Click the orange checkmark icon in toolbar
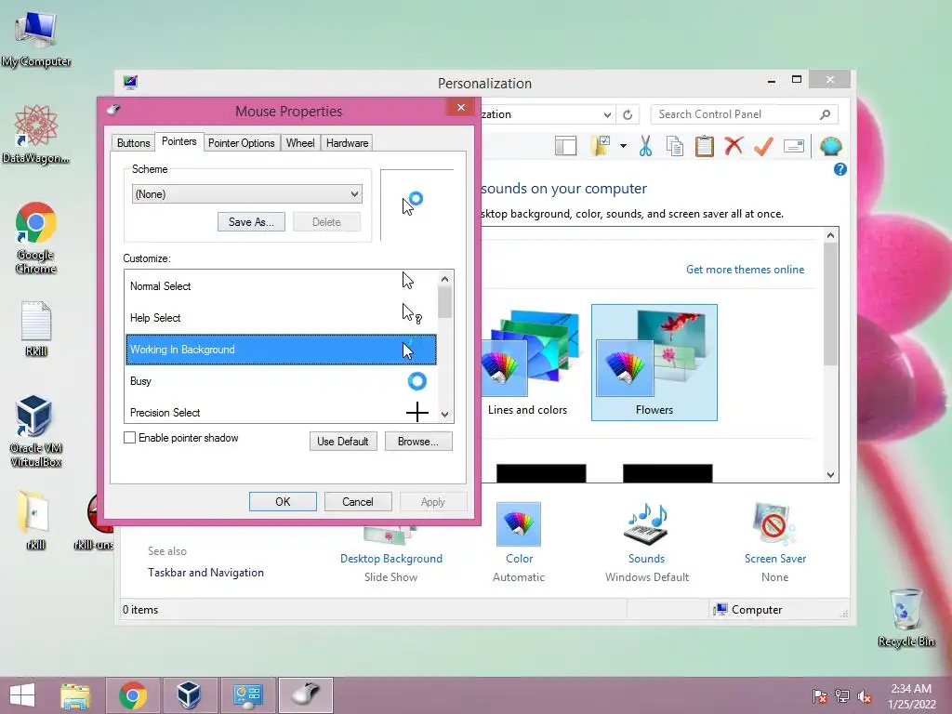952x714 pixels. [x=764, y=146]
